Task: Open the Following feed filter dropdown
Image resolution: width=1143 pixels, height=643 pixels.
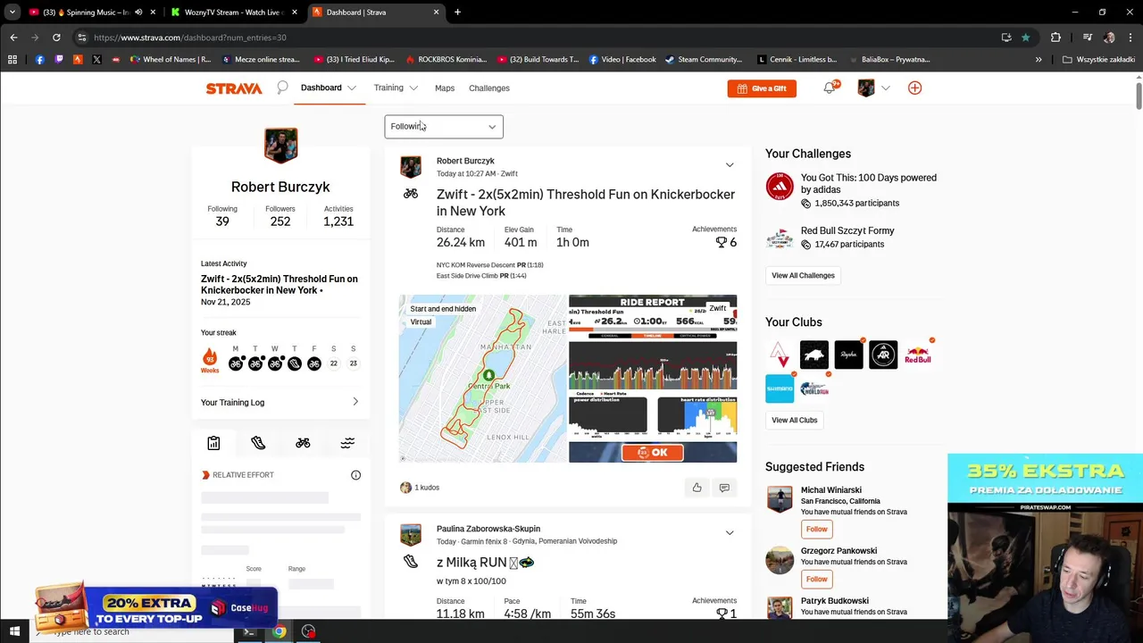Action: (x=444, y=127)
